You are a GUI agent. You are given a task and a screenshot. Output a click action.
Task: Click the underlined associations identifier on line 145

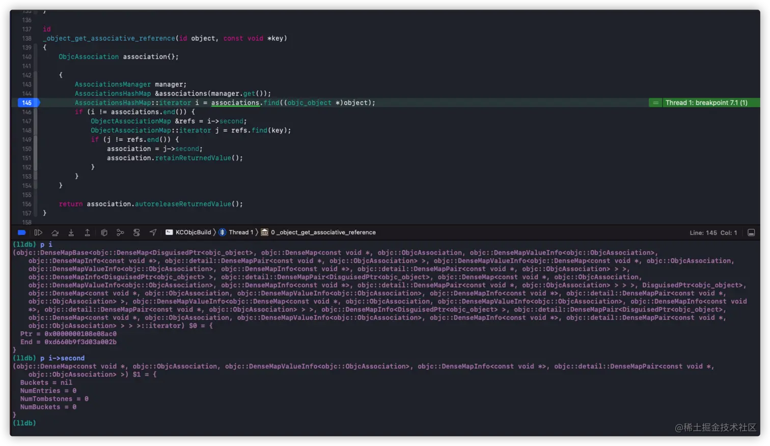[235, 103]
